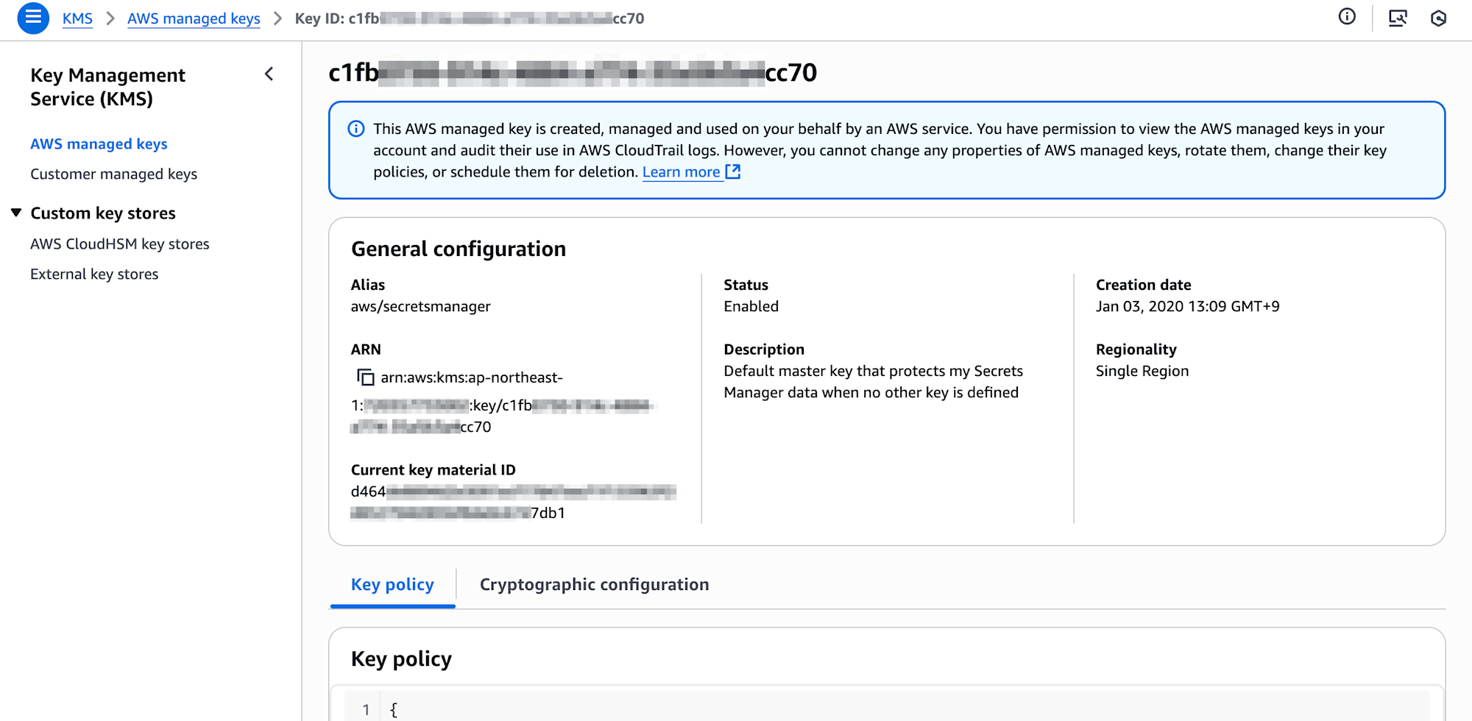Viewport: 1472px width, 721px height.
Task: Open Customer managed keys in sidebar
Action: coord(113,174)
